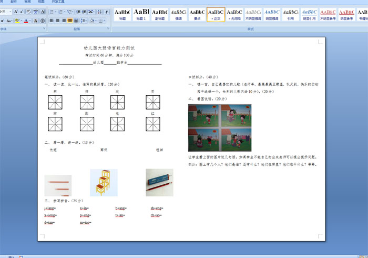Apply the 明显引用 style
The height and width of the screenshot is (258, 368).
(309, 14)
